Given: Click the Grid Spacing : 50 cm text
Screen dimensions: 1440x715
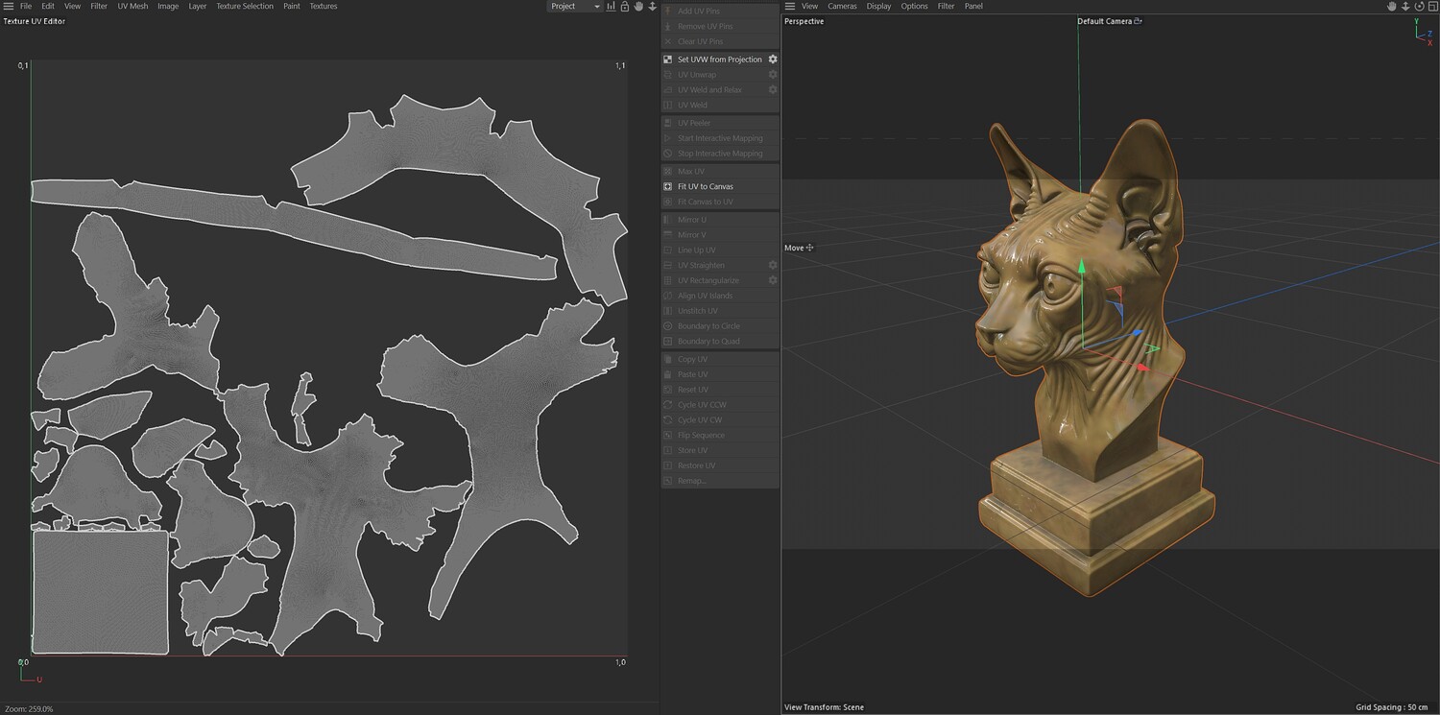Looking at the screenshot, I should pos(1392,707).
